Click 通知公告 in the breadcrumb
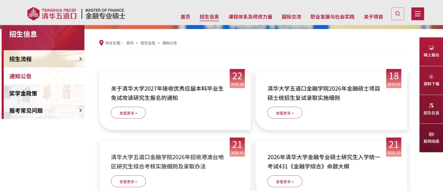Viewport: 443px width, 191px height. pyautogui.click(x=169, y=43)
